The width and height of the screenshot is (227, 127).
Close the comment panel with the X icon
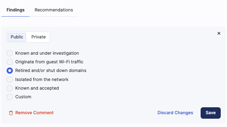[219, 33]
